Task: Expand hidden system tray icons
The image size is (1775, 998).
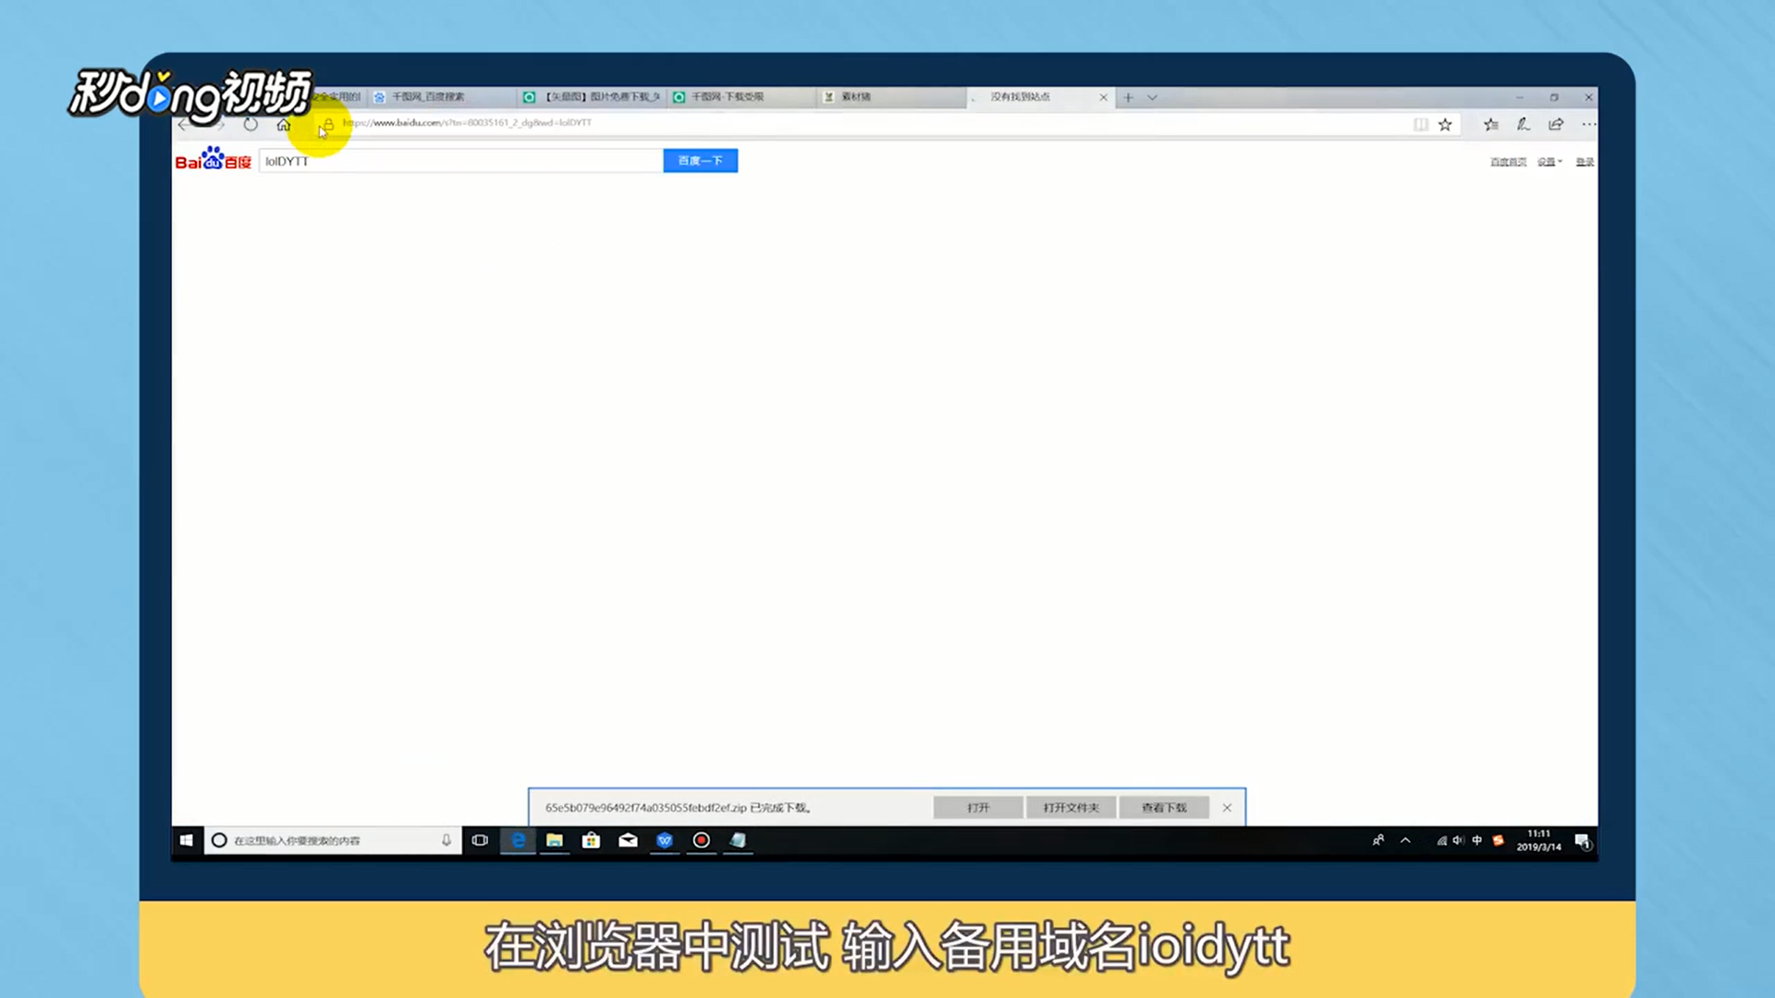Action: click(x=1405, y=840)
